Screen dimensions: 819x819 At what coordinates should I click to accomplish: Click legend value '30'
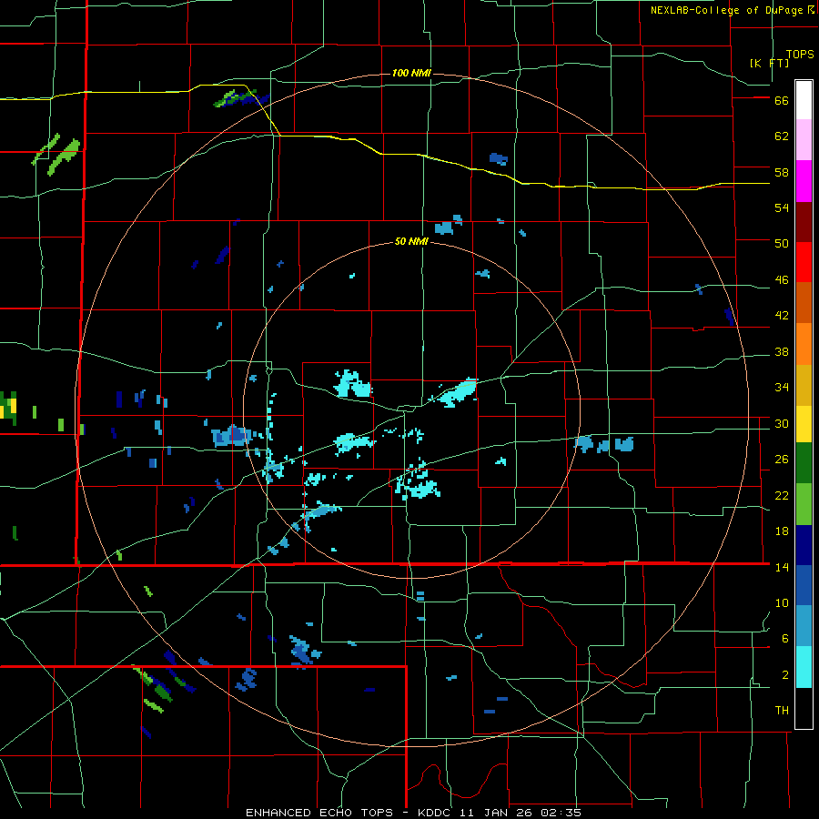pyautogui.click(x=782, y=423)
